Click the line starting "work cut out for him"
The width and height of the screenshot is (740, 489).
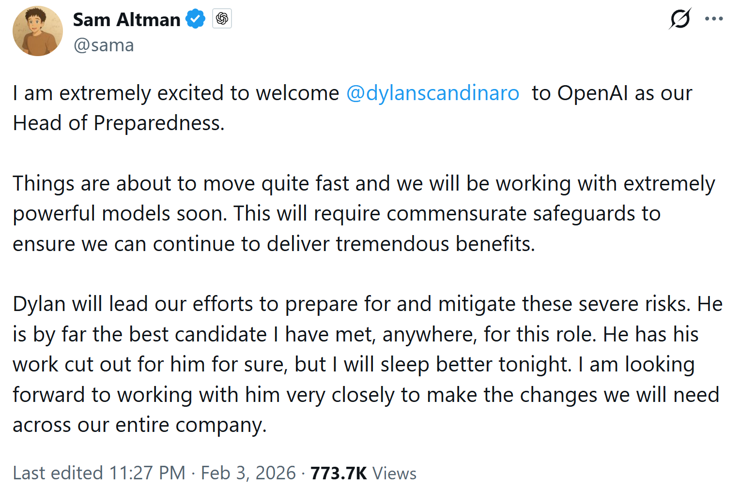click(354, 364)
